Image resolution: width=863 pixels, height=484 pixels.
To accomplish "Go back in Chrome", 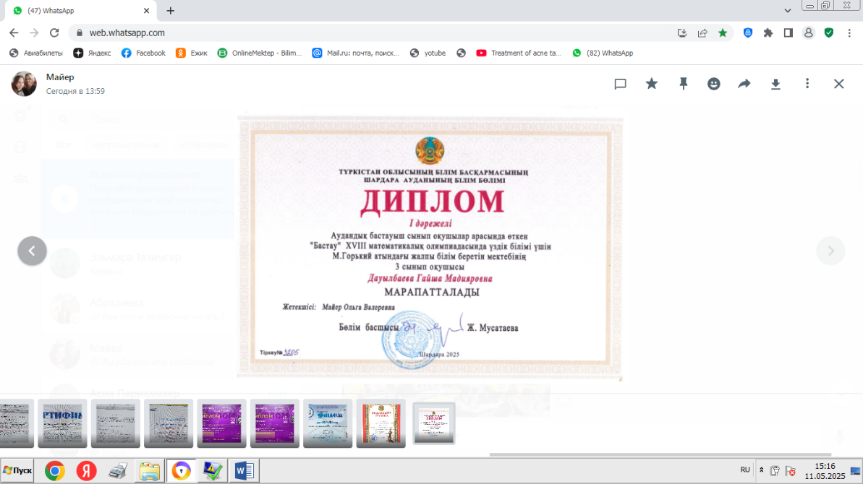I will click(14, 33).
